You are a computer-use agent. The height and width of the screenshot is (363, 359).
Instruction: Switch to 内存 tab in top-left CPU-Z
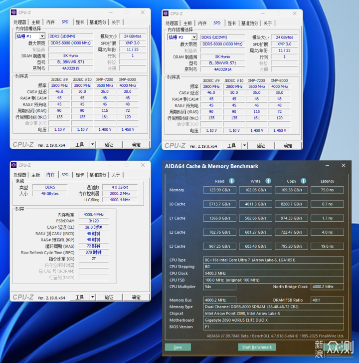click(x=50, y=22)
